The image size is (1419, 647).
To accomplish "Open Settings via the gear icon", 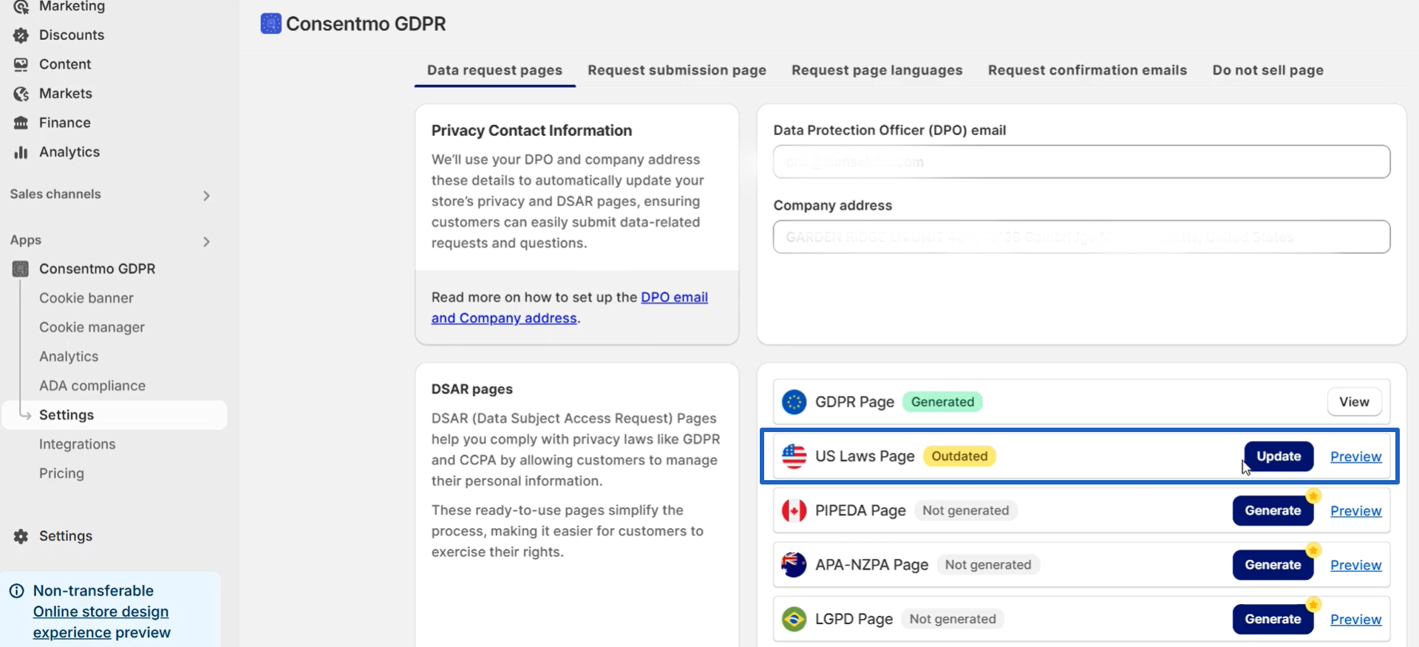I will (21, 536).
